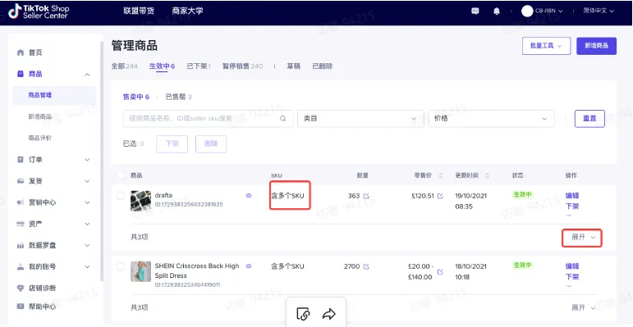Switch to the 已下架 1 tab
Viewport: 633px width, 327px height.
pos(199,66)
